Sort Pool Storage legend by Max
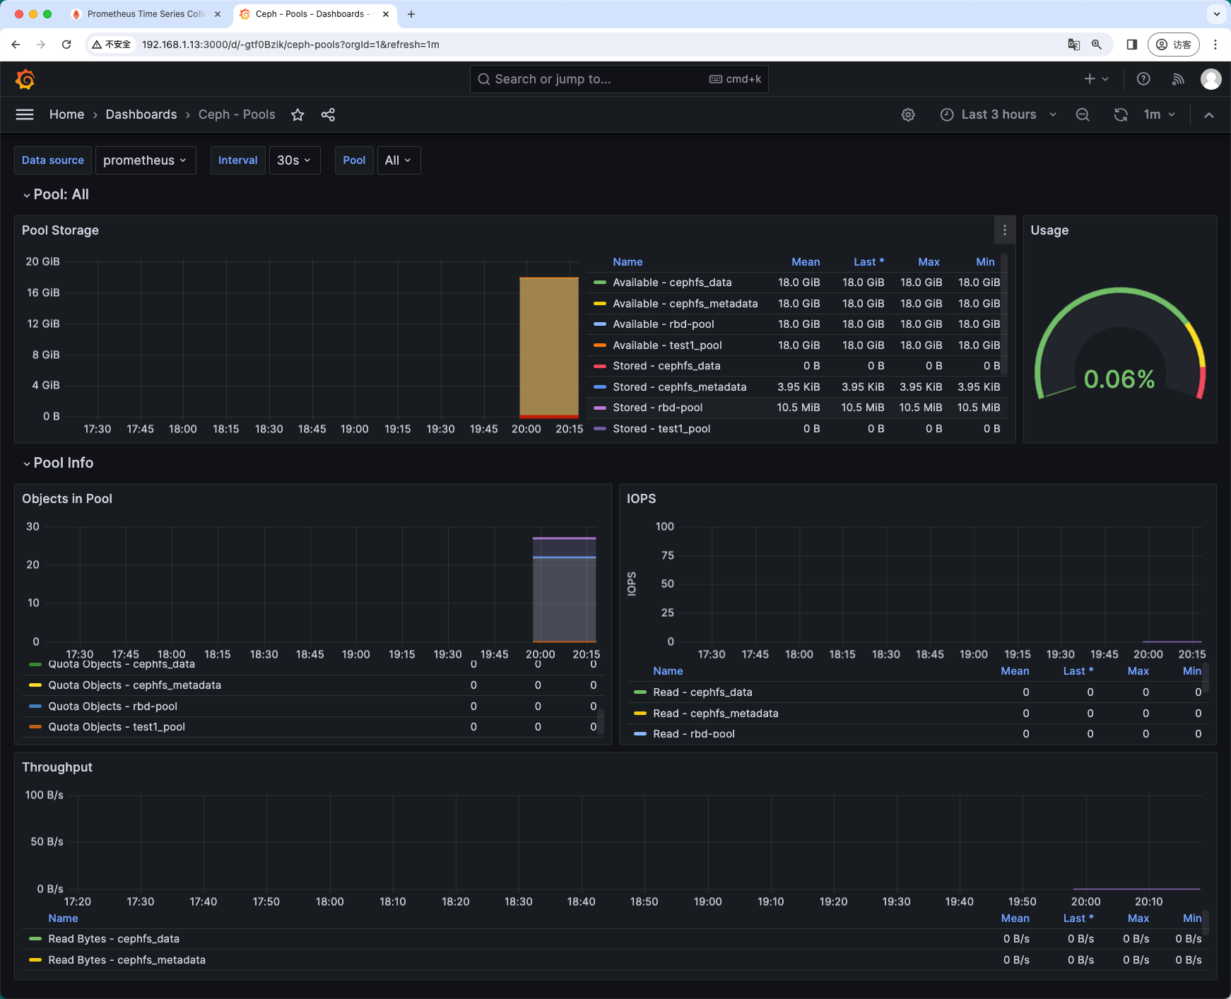This screenshot has height=999, width=1231. [x=929, y=262]
